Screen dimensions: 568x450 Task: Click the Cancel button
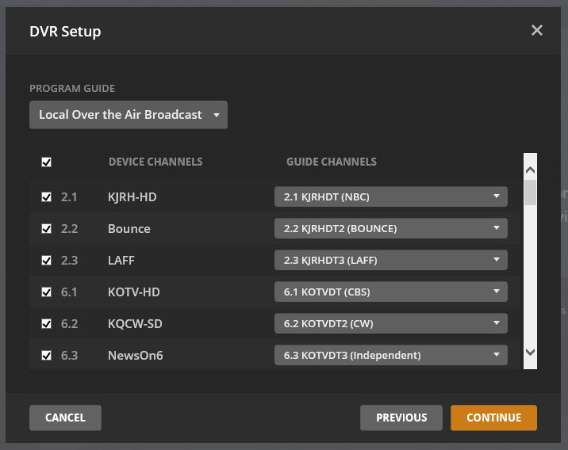pyautogui.click(x=65, y=418)
